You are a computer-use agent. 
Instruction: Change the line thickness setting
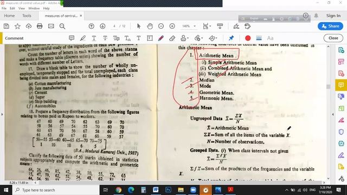point(259,38)
